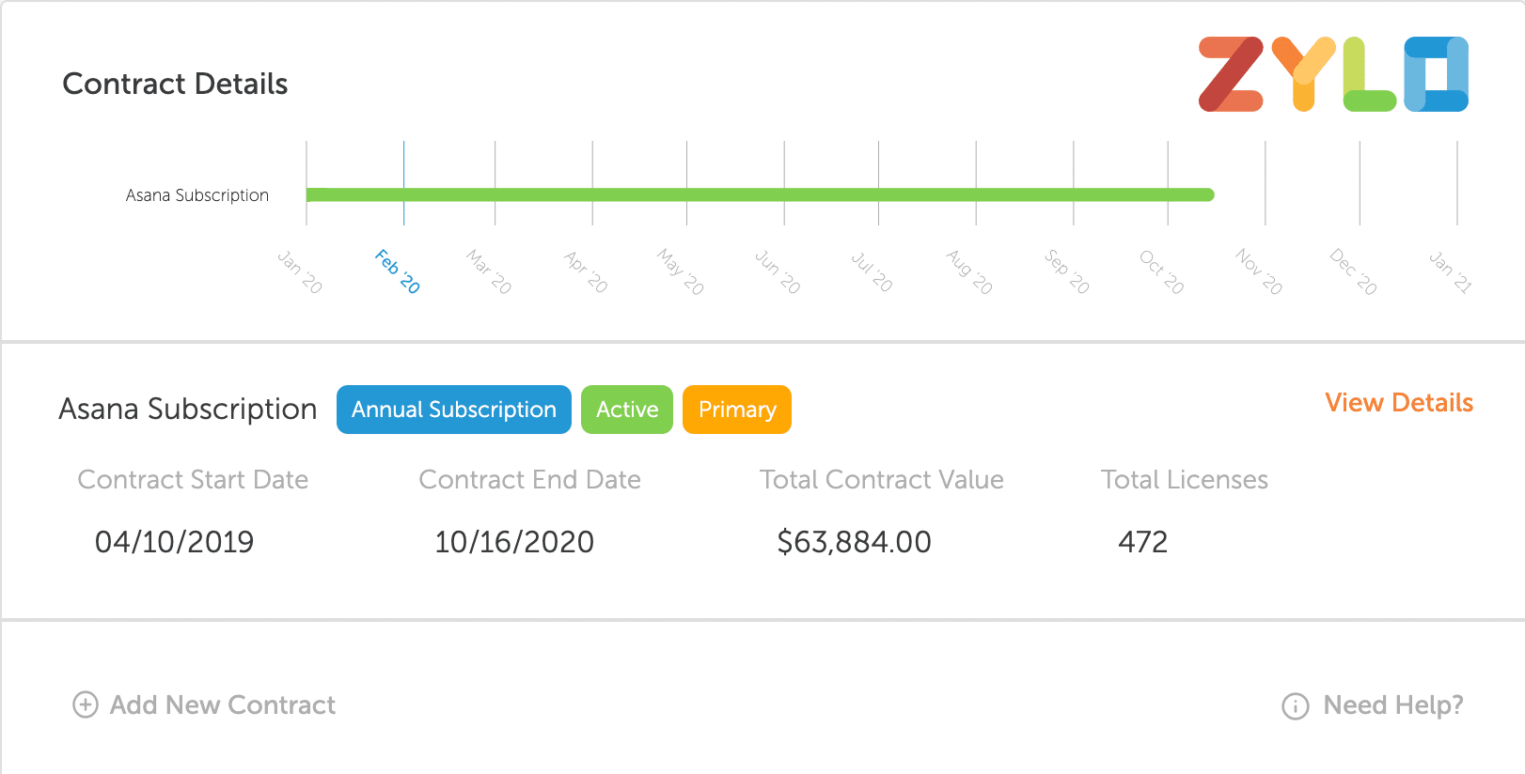The image size is (1525, 774).
Task: Click the plus icon beside Add New Contract
Action: [86, 704]
